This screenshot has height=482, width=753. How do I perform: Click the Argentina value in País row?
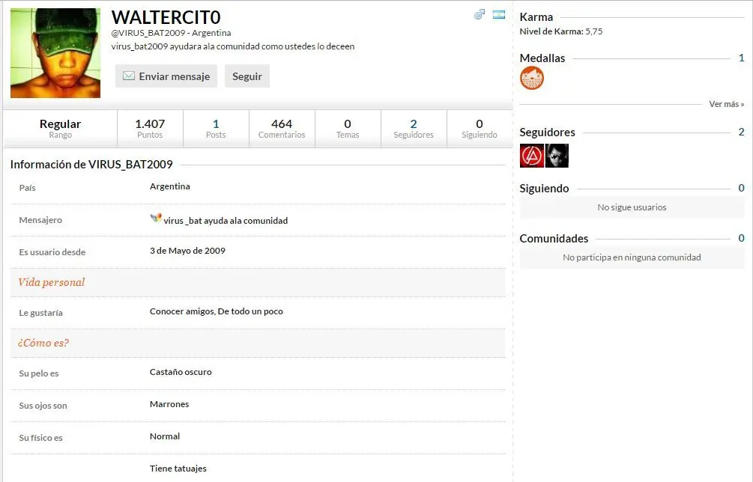(x=170, y=186)
